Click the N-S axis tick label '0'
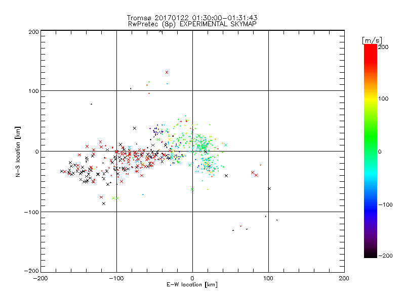The height and width of the screenshot is (303, 405). 37,151
